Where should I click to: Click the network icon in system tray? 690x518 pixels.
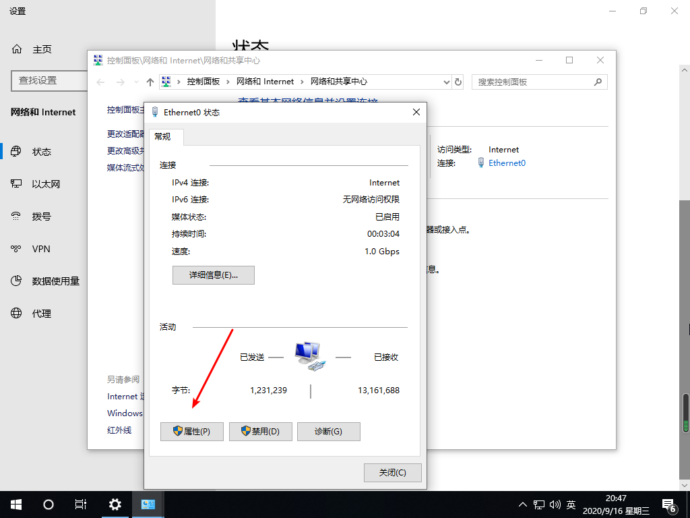pos(538,505)
